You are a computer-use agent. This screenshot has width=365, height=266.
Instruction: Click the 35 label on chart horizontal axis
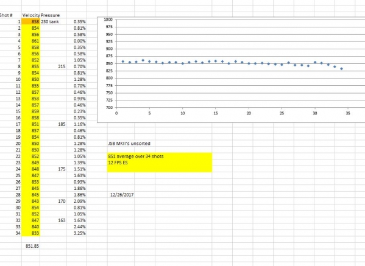coord(348,113)
